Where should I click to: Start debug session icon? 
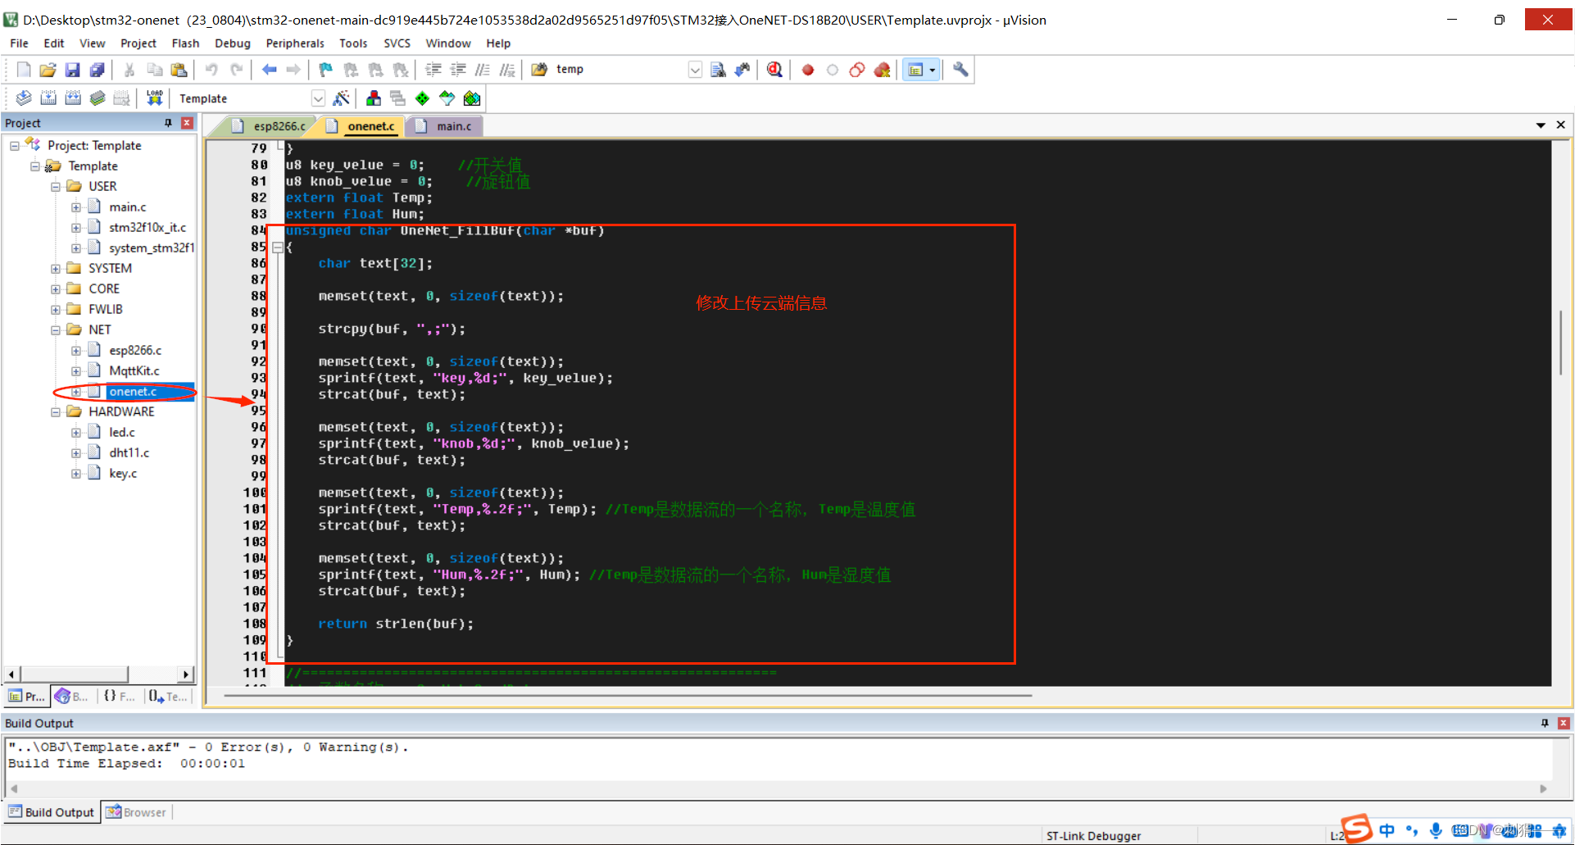pos(774,70)
